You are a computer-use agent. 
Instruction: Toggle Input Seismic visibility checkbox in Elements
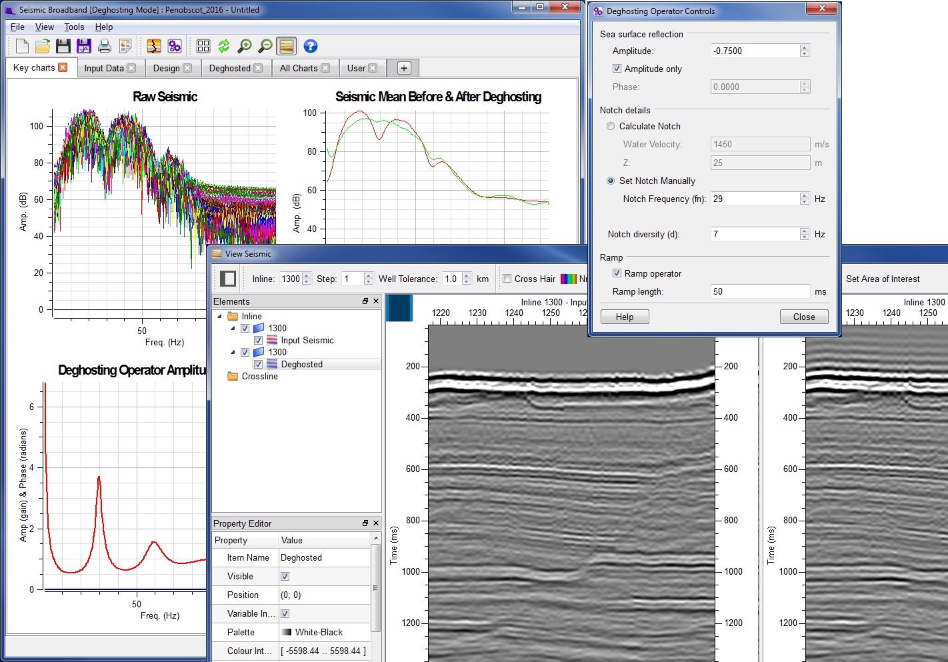pyautogui.click(x=258, y=340)
